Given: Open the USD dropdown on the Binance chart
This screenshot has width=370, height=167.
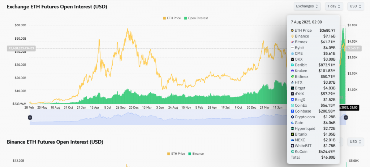Looking at the screenshot, I should coord(355,141).
